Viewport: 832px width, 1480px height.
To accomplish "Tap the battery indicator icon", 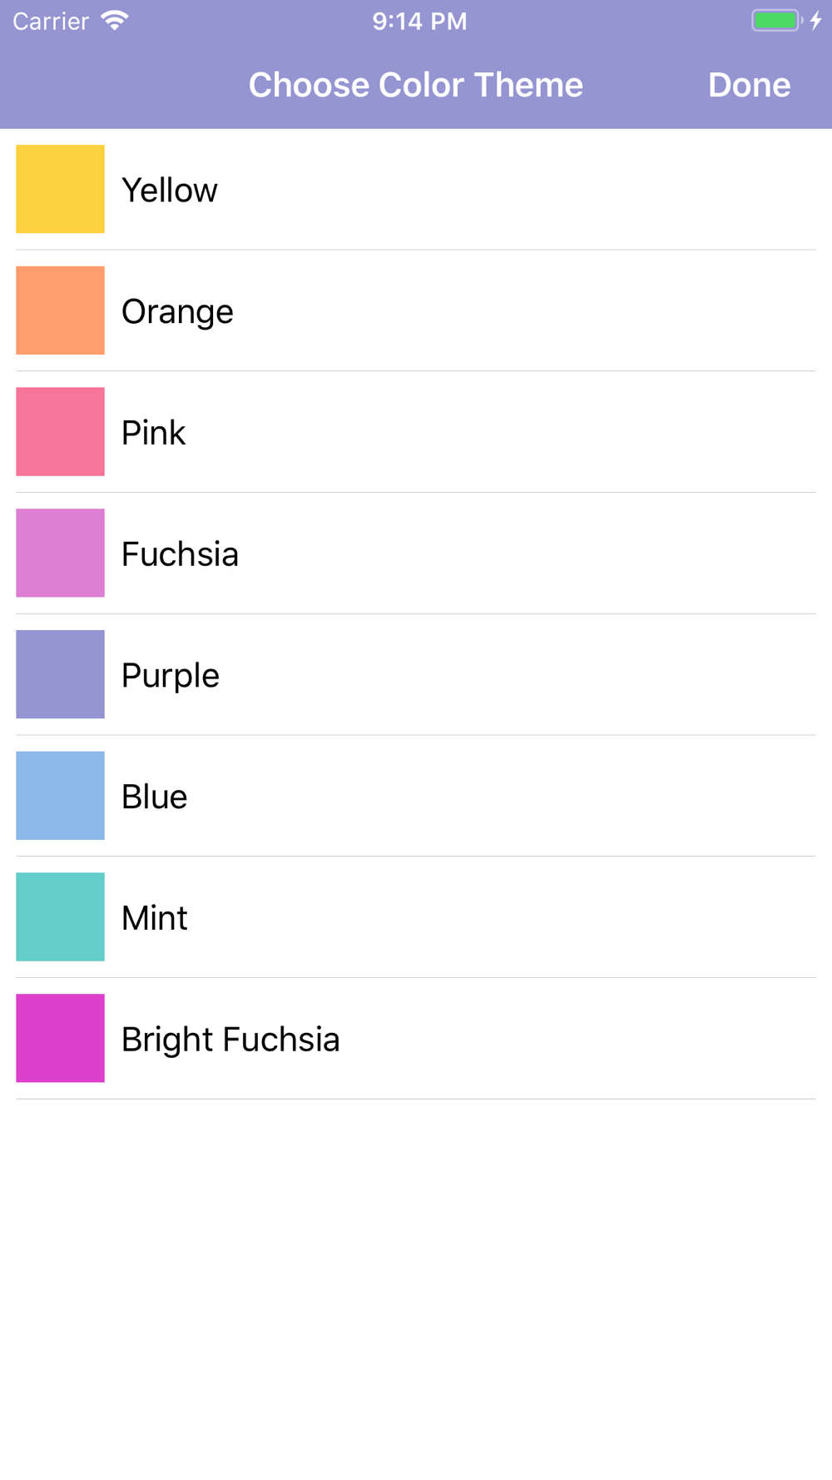I will (777, 21).
